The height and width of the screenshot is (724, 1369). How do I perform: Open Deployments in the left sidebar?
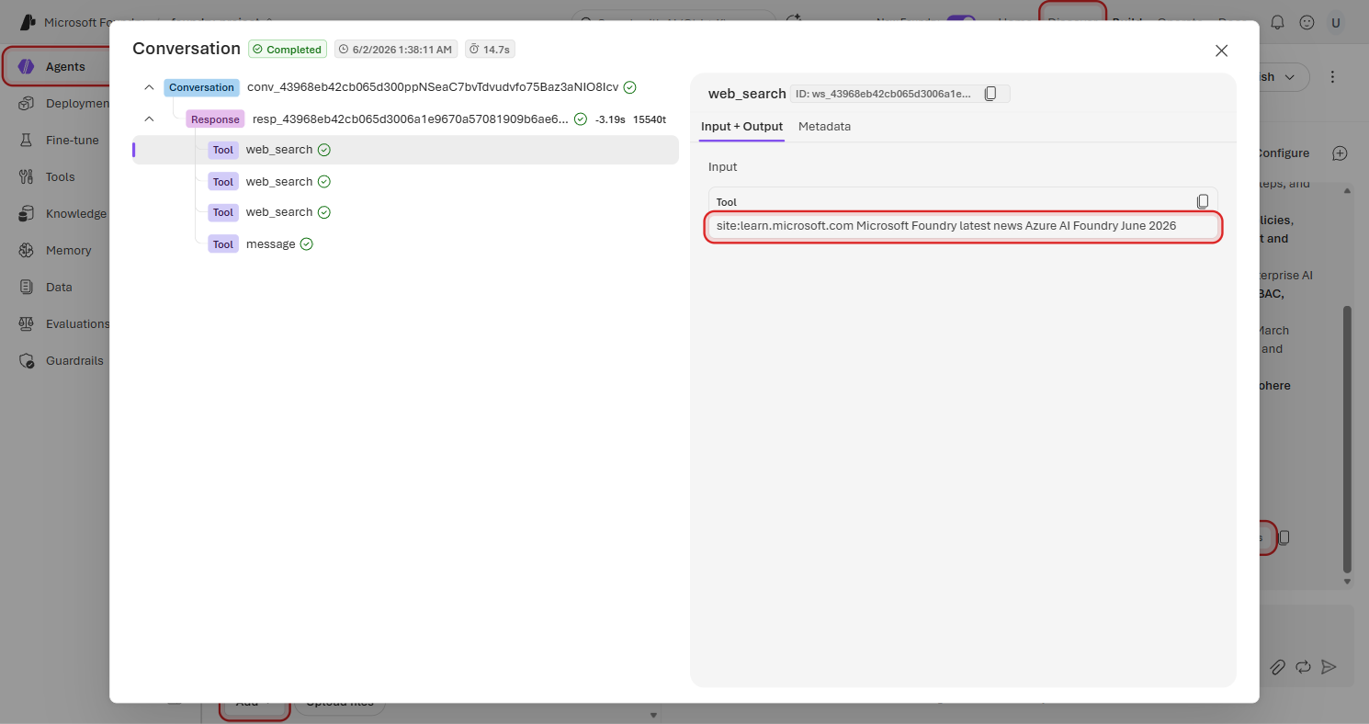coord(77,103)
